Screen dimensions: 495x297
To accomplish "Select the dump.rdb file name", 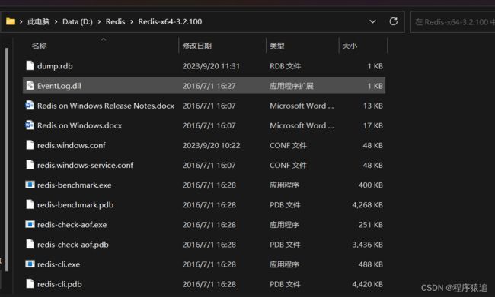I will 55,66.
